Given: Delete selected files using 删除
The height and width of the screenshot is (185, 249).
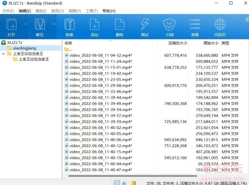Looking at the screenshot, I should (120, 26).
